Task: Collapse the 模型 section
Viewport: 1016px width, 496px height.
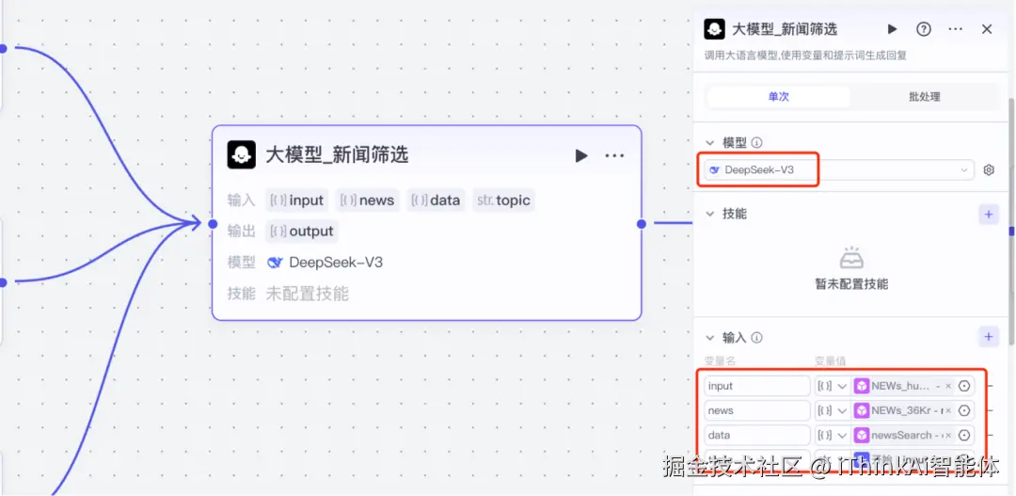Action: 710,143
